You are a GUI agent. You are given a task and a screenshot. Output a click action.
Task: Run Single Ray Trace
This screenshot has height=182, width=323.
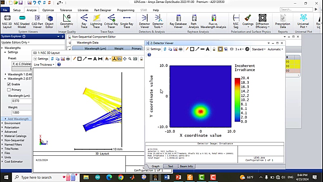coord(127,22)
